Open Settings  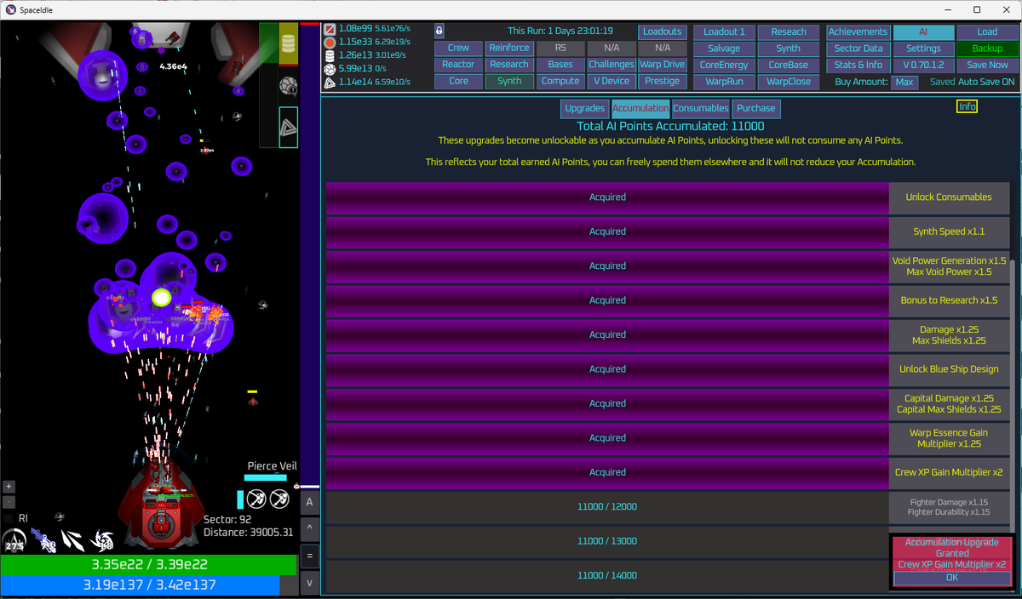click(923, 48)
